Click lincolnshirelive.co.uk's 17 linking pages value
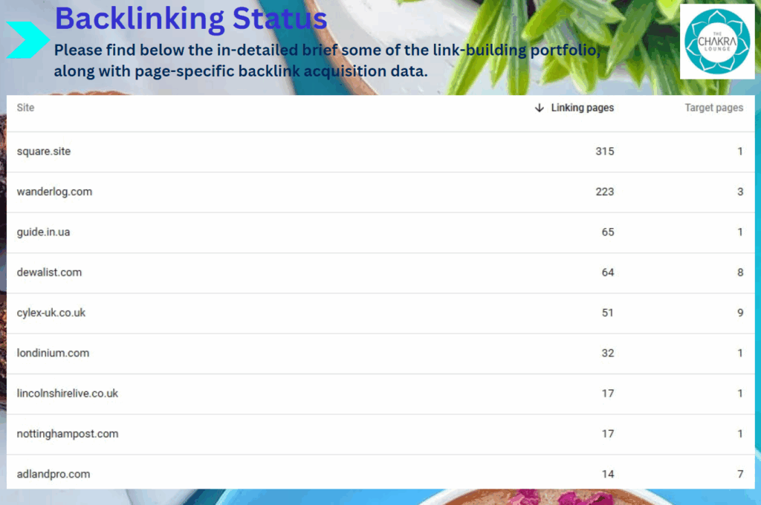Viewport: 761px width, 505px height. click(x=608, y=393)
